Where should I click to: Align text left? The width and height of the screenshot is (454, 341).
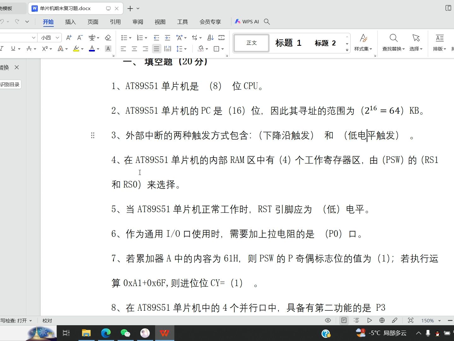click(x=123, y=49)
